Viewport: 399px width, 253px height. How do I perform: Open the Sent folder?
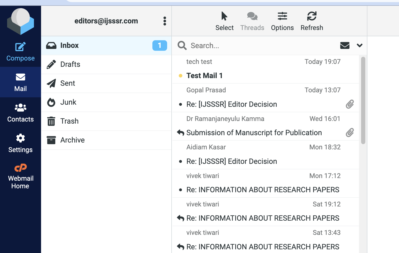coord(68,83)
